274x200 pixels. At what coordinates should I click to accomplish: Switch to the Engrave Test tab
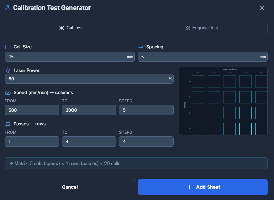coord(202,28)
